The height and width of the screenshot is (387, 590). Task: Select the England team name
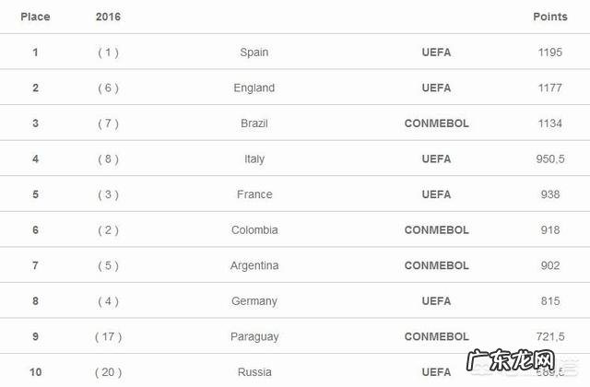tap(254, 88)
